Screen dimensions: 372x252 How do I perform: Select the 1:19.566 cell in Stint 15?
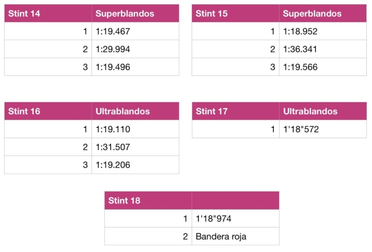pyautogui.click(x=323, y=67)
